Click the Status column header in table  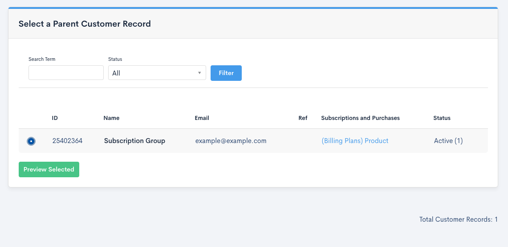[x=442, y=118]
